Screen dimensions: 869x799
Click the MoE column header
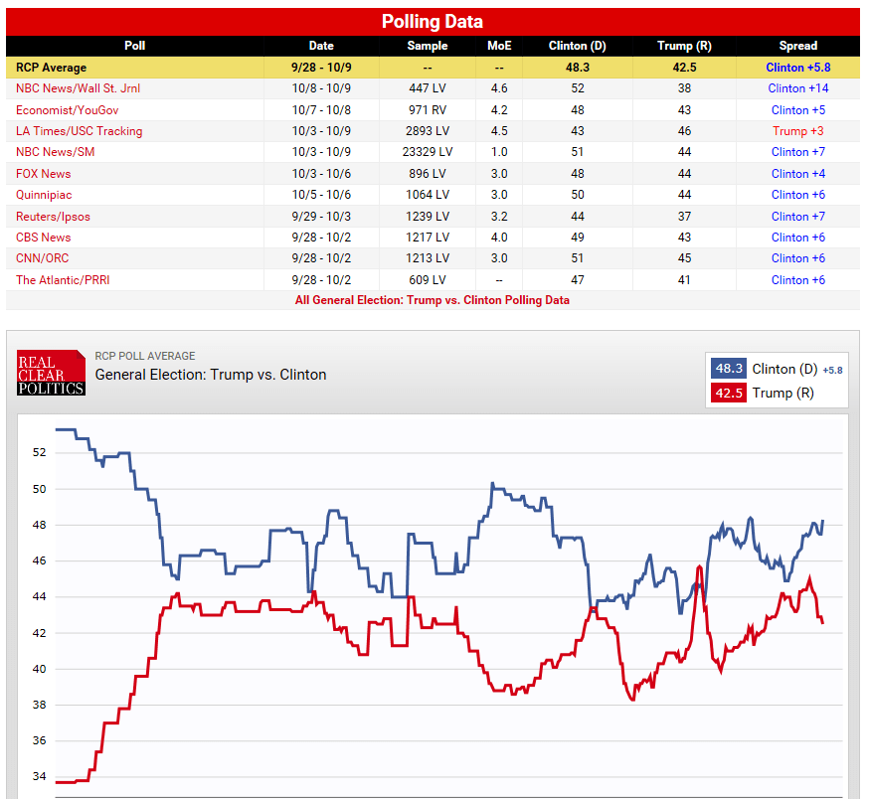(x=499, y=46)
